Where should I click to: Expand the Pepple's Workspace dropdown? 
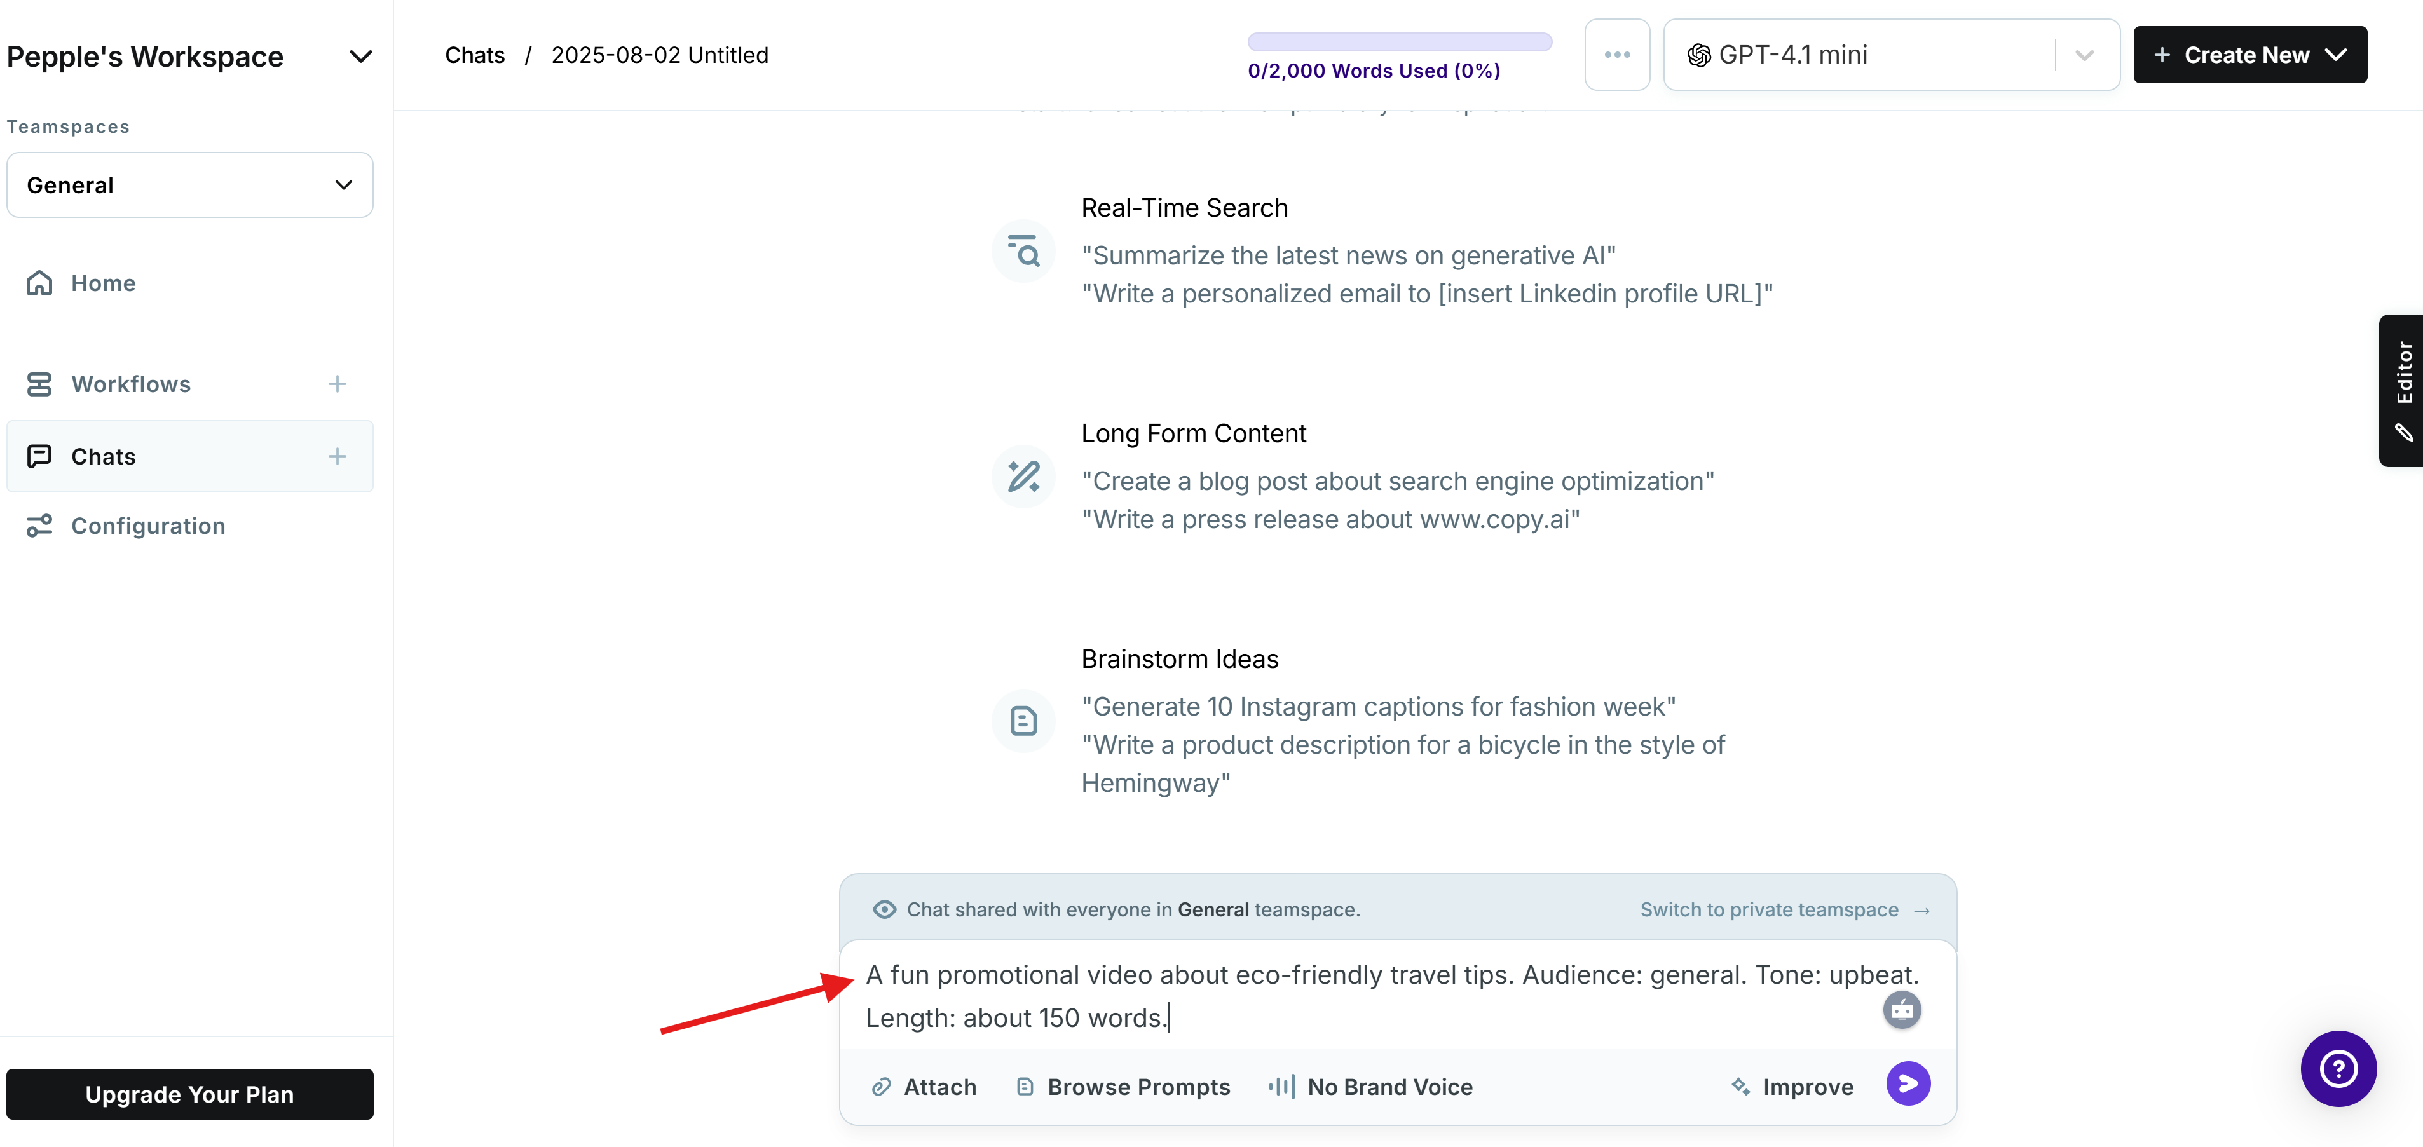pos(360,57)
